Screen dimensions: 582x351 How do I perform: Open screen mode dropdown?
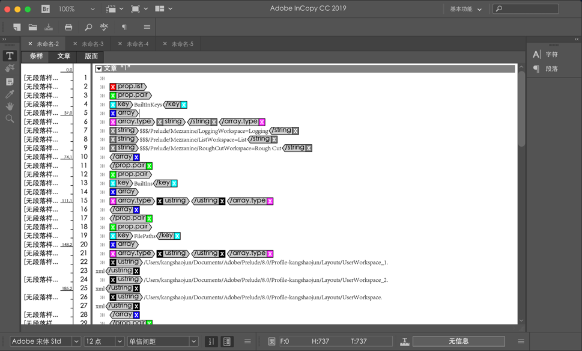click(139, 8)
